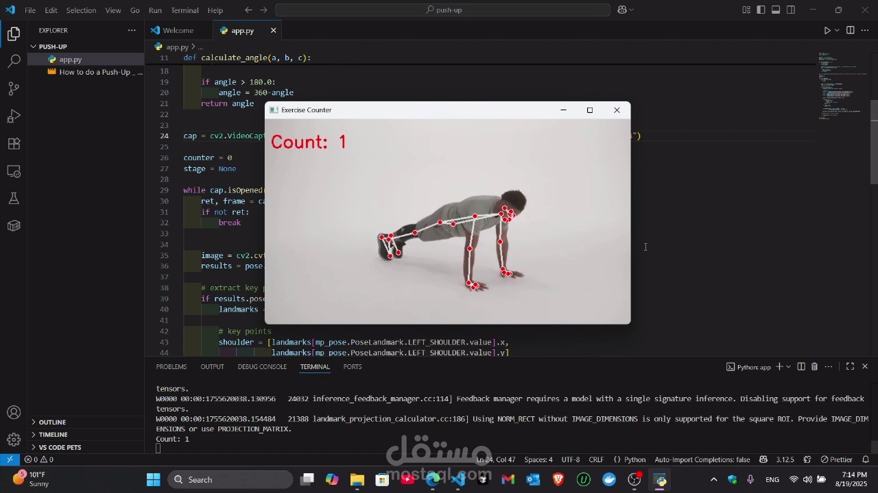878x493 pixels.
Task: Select app.py in the Explorer tree
Action: tap(86, 60)
